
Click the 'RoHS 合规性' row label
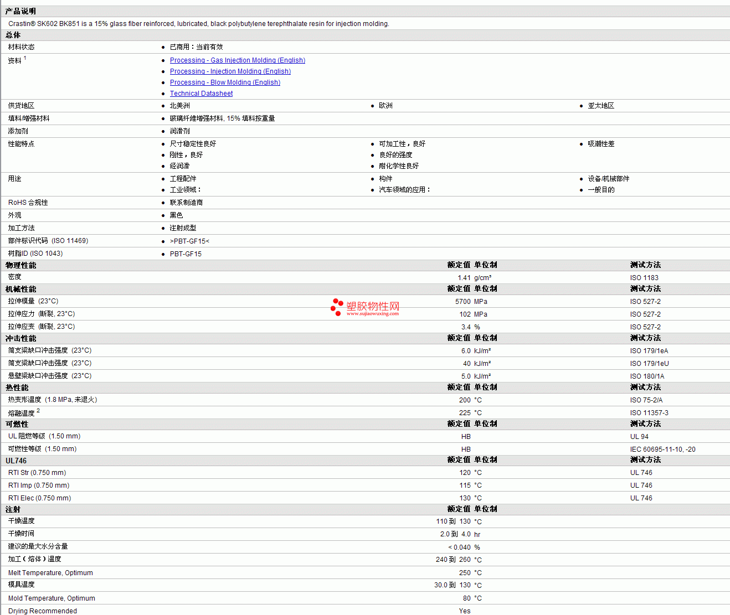(28, 203)
